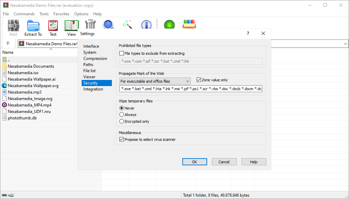The image size is (349, 199).
Task: Click the key icon in status bar
Action: 11,195
